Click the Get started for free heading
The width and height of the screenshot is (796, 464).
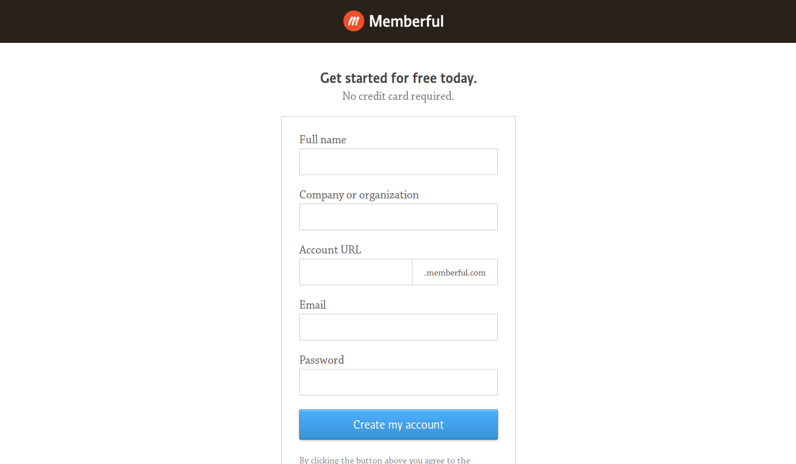398,78
